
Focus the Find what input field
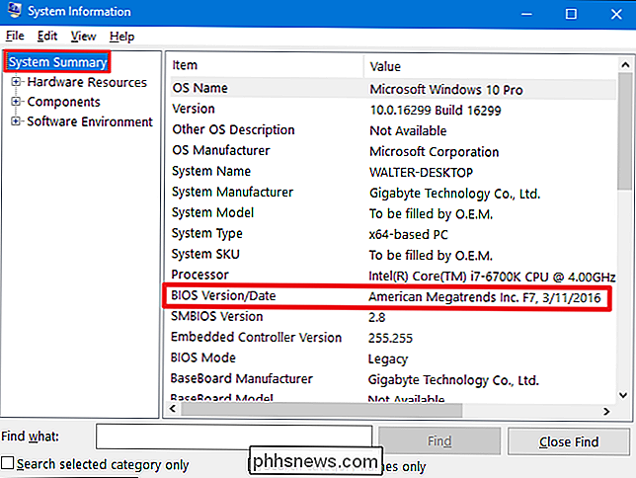pos(234,437)
